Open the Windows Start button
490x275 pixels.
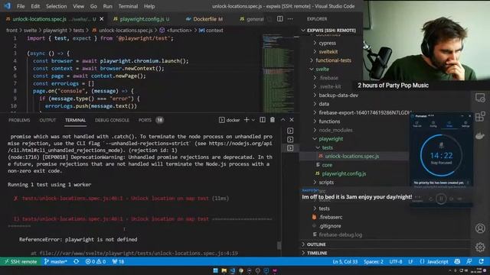216,270
